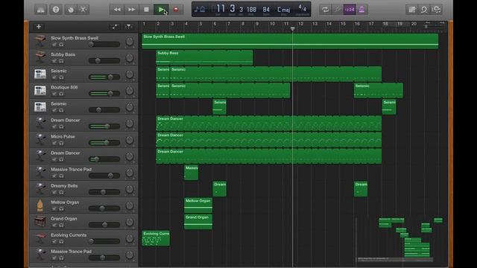Toggle automation view button in track header

coord(115,27)
